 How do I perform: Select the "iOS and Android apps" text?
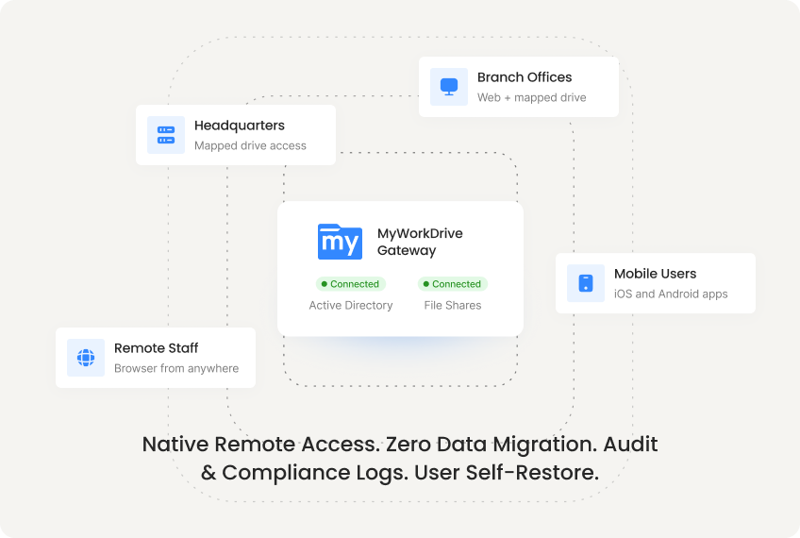point(671,294)
